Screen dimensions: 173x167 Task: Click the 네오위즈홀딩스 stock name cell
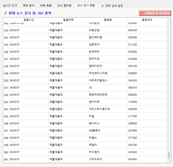pyautogui.click(x=108, y=80)
